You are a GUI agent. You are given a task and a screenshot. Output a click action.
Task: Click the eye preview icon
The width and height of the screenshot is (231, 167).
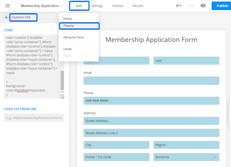pyautogui.click(x=203, y=6)
